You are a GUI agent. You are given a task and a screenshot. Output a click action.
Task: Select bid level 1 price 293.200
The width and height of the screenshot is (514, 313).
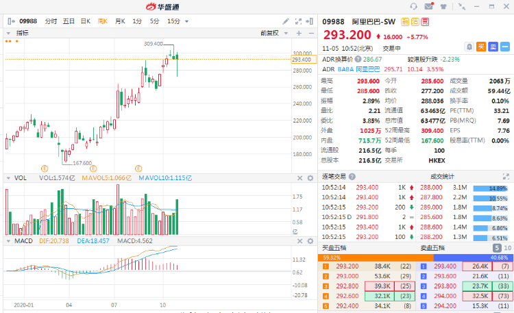(347, 266)
